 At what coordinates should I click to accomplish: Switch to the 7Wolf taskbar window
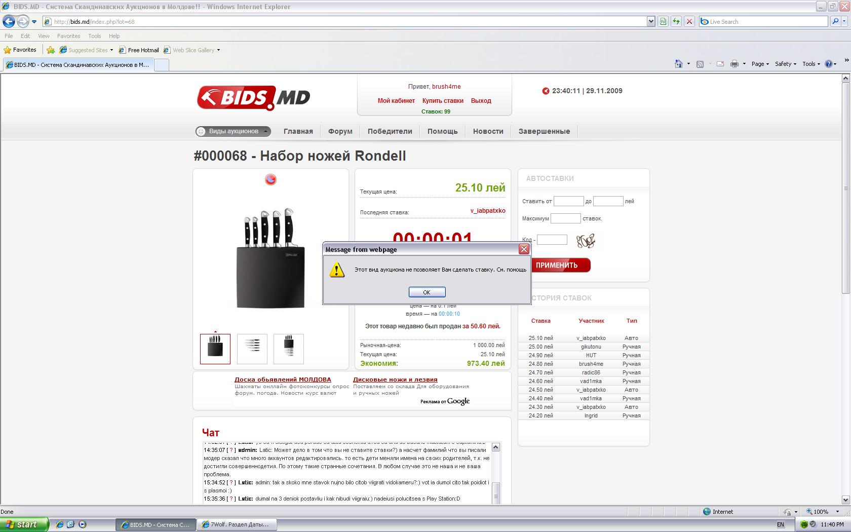237,524
